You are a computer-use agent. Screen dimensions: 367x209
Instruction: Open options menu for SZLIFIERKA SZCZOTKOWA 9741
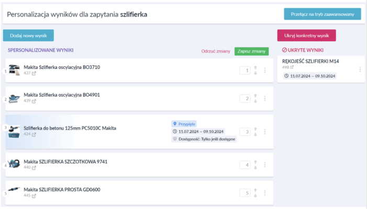tap(265, 165)
